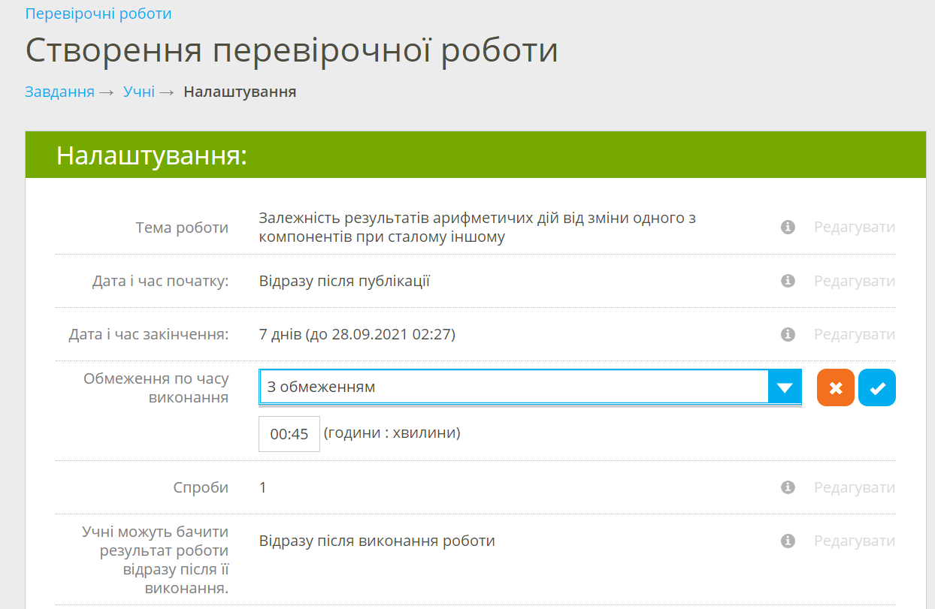Click the Налаштування green panel header
Screen dimensions: 935x609
(x=475, y=155)
